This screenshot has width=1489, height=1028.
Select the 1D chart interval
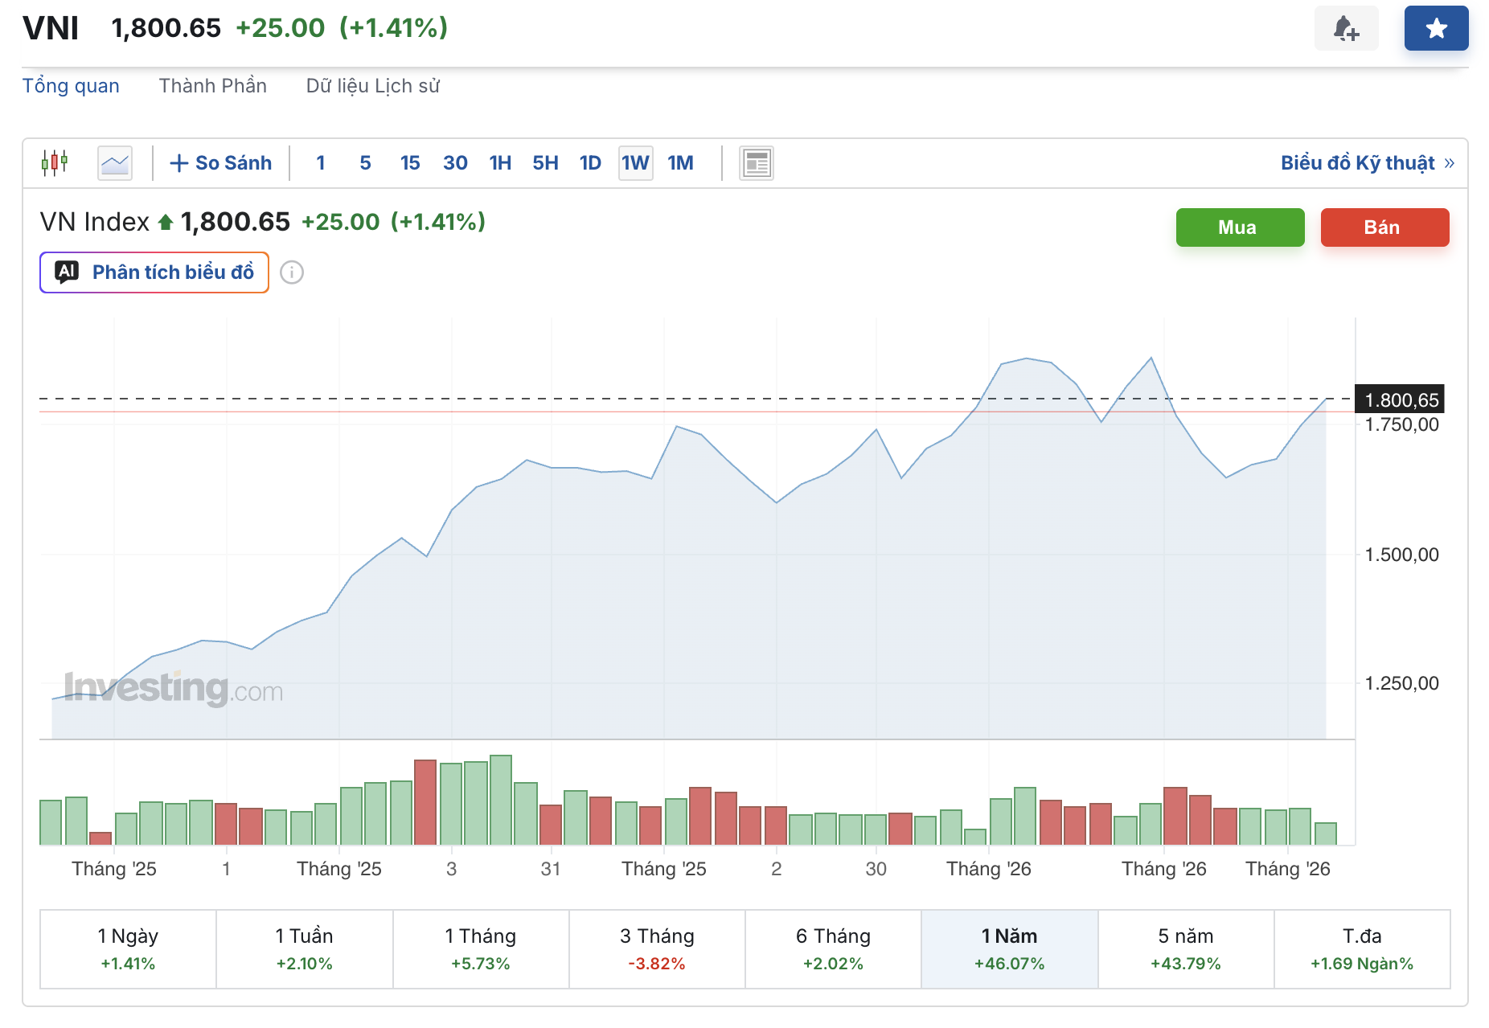(x=590, y=163)
